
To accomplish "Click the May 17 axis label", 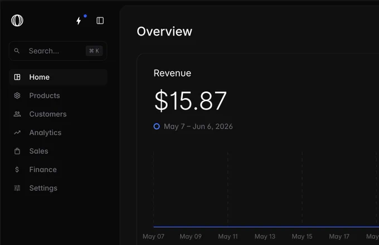I will 339,237.
